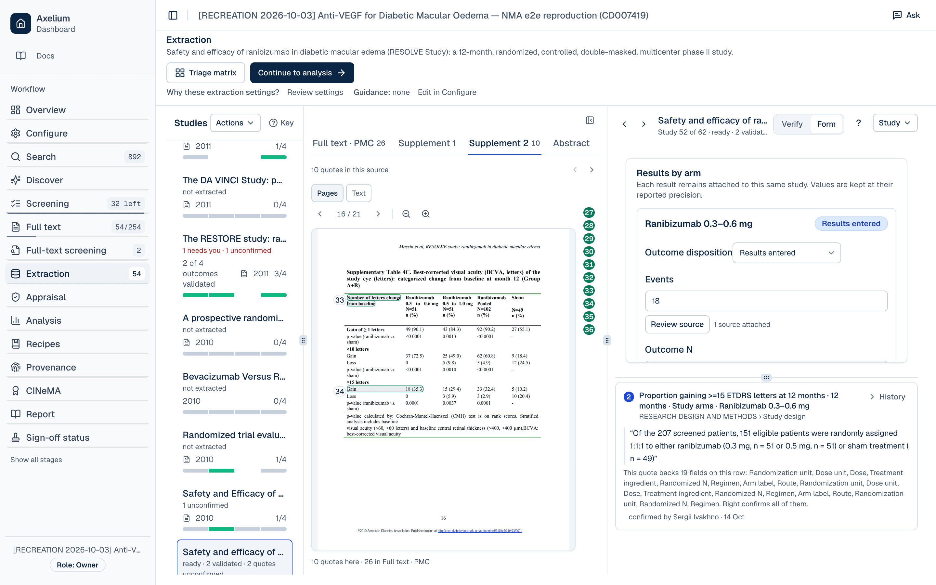Screen dimensions: 936x585
Task: Open Outcome disposition dropdown
Action: pos(786,253)
